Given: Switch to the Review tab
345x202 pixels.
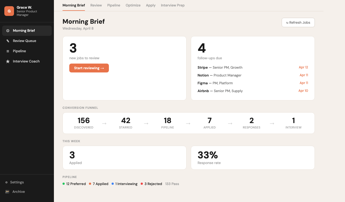Looking at the screenshot, I should pos(96,5).
